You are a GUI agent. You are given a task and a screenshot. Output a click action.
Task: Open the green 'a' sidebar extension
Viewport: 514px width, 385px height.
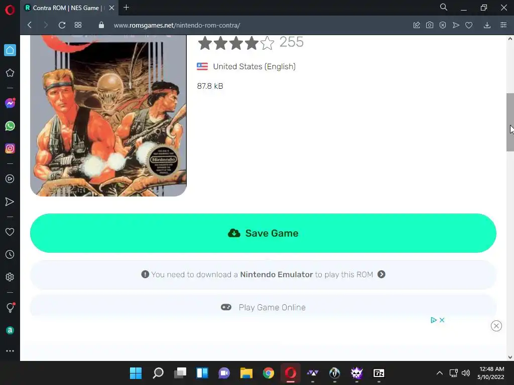coord(10,330)
